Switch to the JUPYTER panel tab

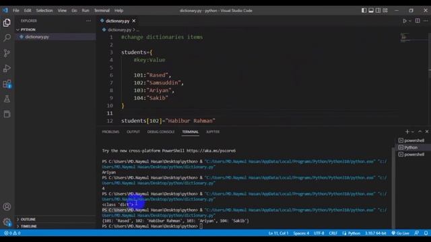tap(213, 132)
